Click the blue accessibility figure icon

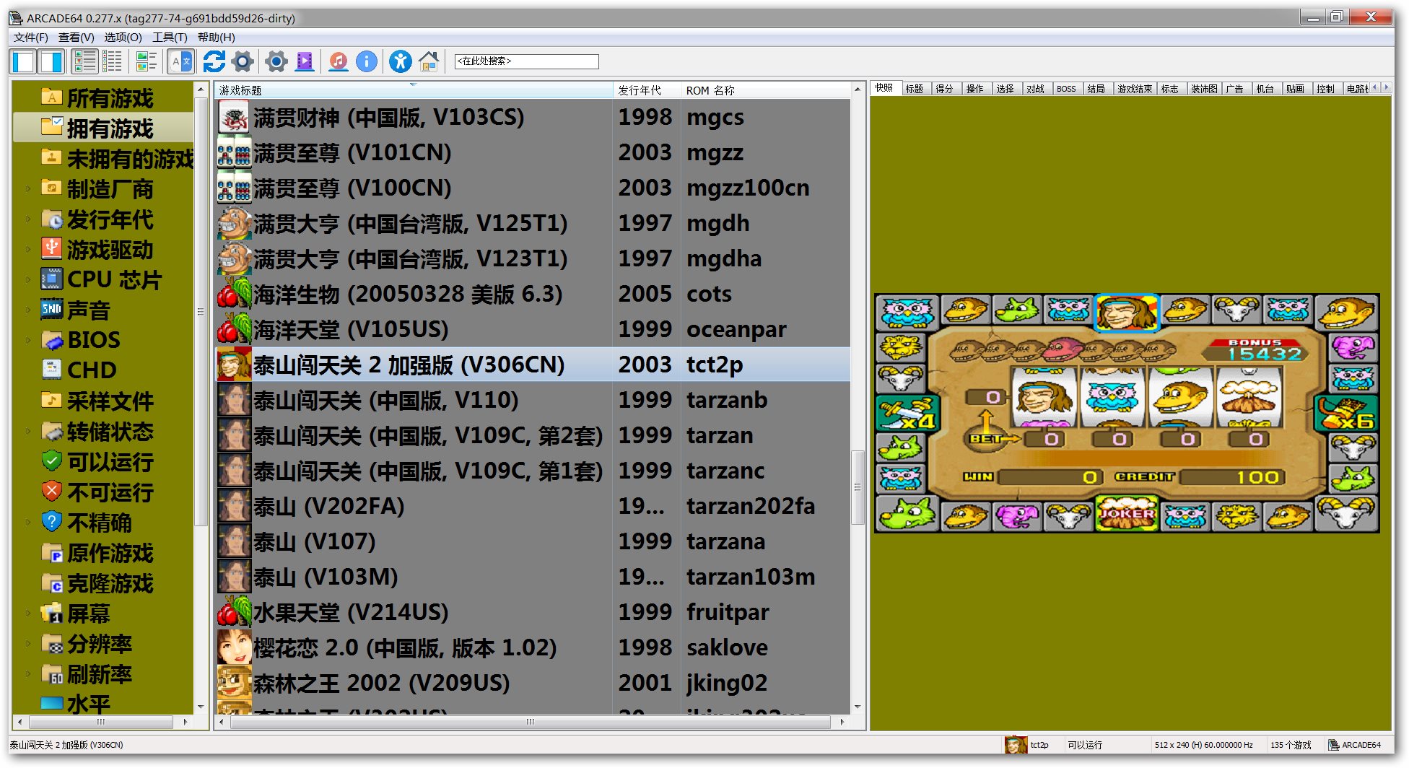pyautogui.click(x=400, y=62)
